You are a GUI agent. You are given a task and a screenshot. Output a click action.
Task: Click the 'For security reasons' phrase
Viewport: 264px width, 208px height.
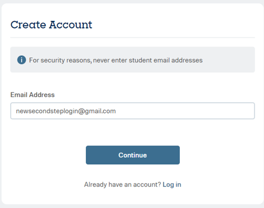60,60
